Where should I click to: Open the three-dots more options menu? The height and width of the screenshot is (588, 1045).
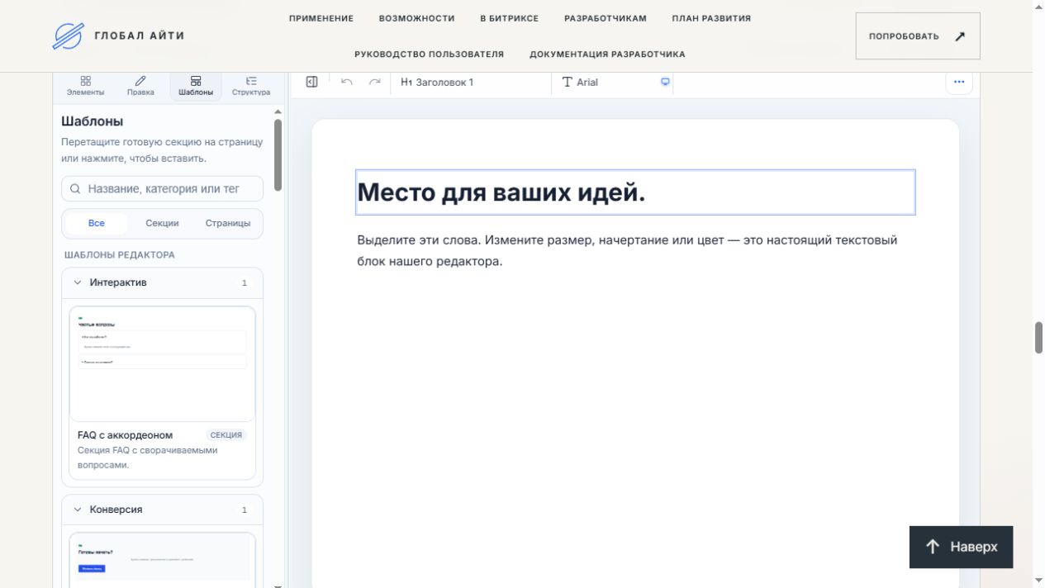tap(959, 82)
